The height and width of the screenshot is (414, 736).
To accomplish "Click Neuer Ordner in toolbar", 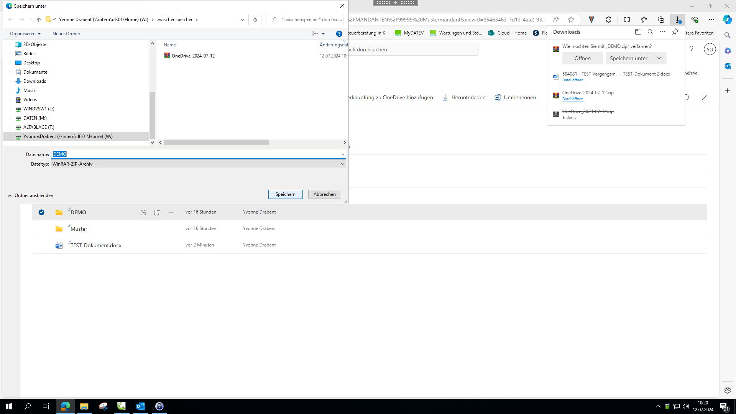I will click(66, 34).
